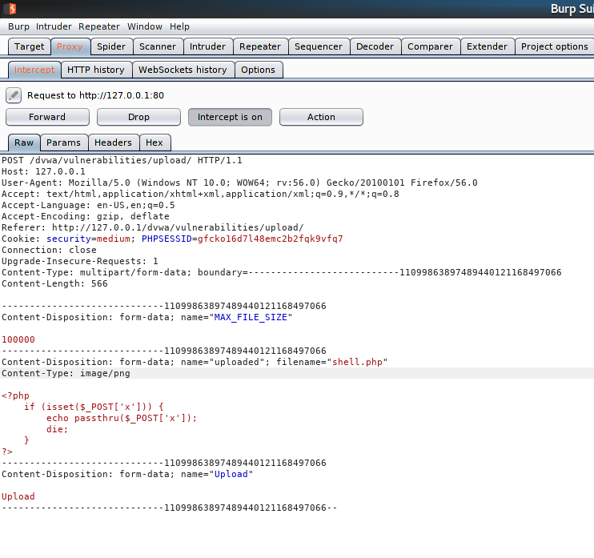Click the User-Agent header line
Screen dimensions: 594x558
(x=239, y=183)
